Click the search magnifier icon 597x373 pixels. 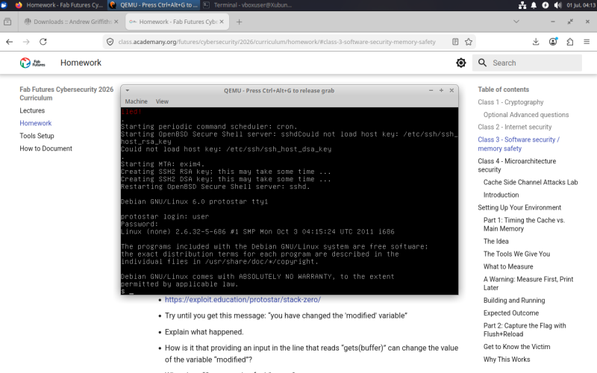[482, 63]
